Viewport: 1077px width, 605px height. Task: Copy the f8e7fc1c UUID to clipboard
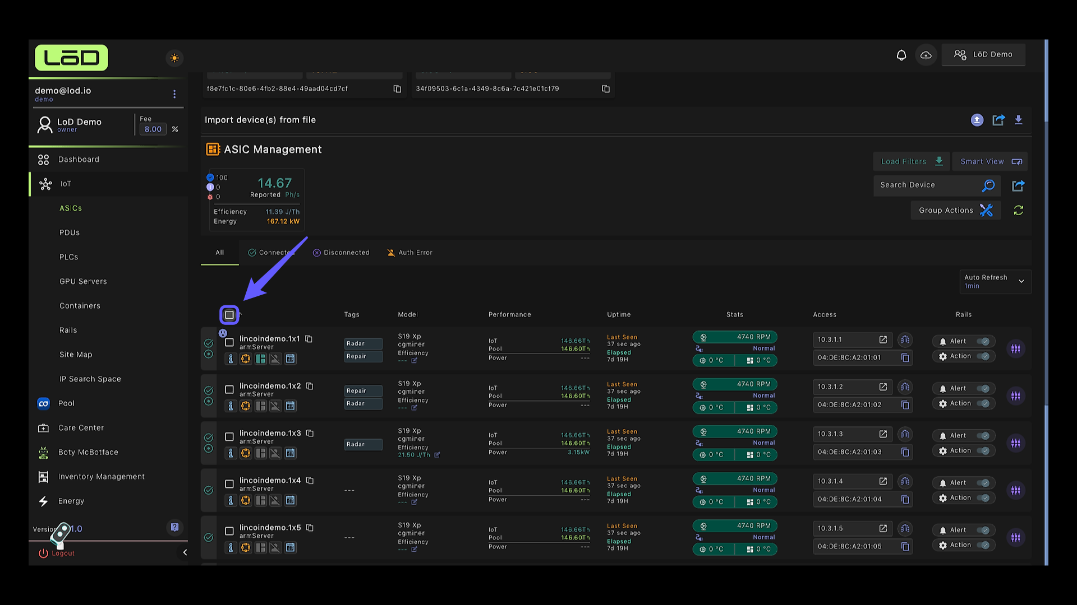tap(397, 89)
